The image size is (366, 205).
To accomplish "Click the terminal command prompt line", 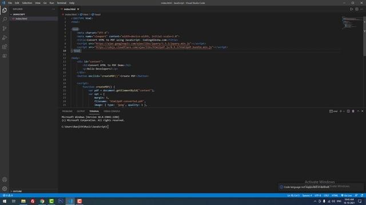I will [85, 126].
